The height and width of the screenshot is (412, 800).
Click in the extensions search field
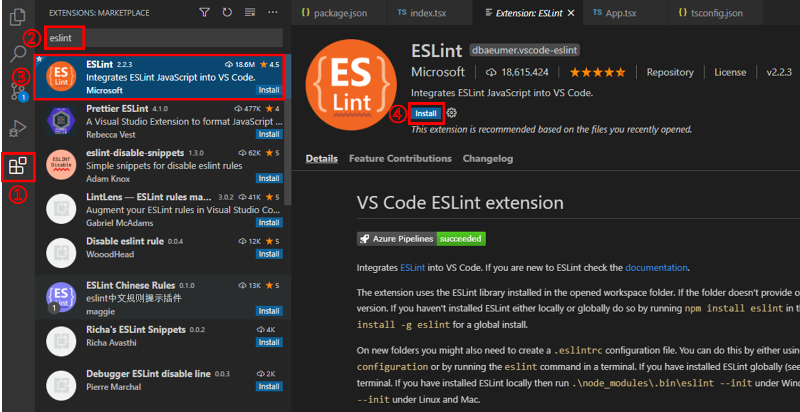coord(163,38)
